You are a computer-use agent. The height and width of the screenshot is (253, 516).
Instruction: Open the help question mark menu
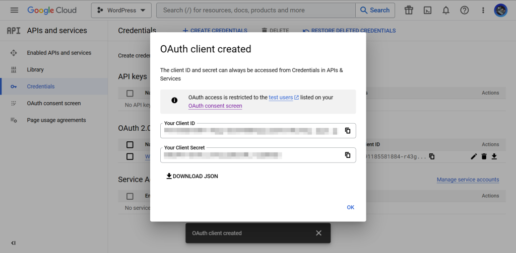point(464,10)
